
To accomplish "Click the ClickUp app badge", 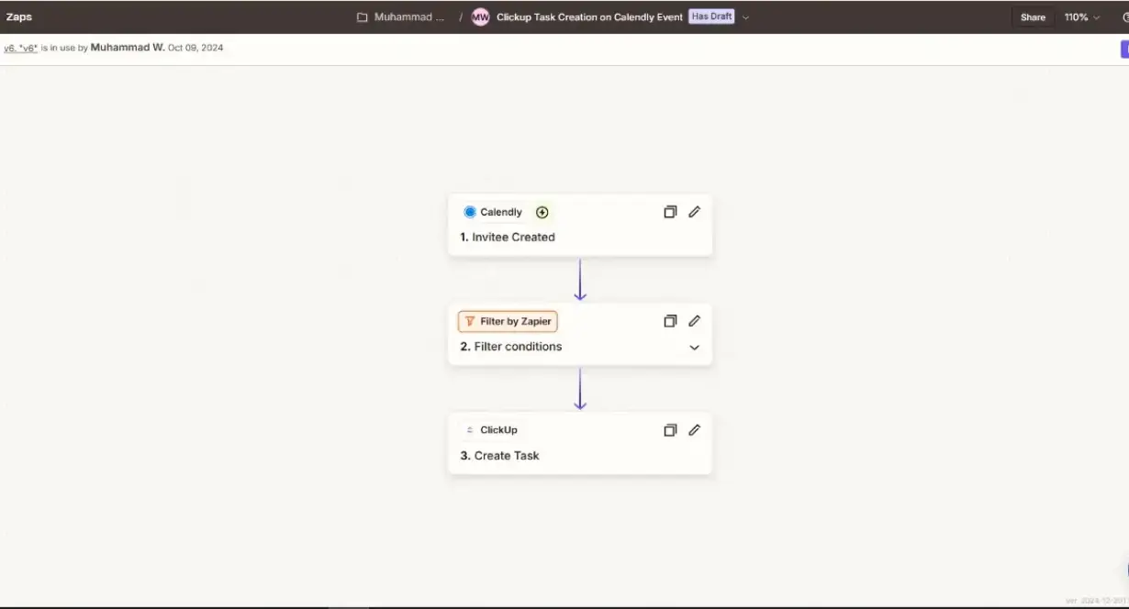I will (x=492, y=430).
